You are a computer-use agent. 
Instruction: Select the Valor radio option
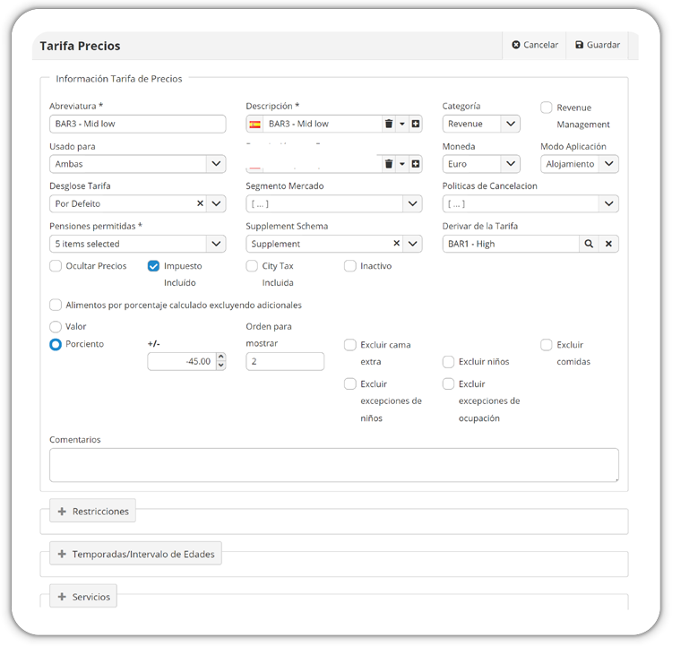pos(56,326)
